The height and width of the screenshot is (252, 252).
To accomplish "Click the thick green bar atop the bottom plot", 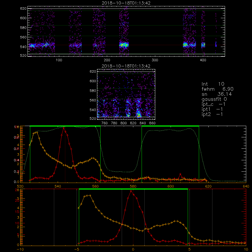I will pos(133,189).
